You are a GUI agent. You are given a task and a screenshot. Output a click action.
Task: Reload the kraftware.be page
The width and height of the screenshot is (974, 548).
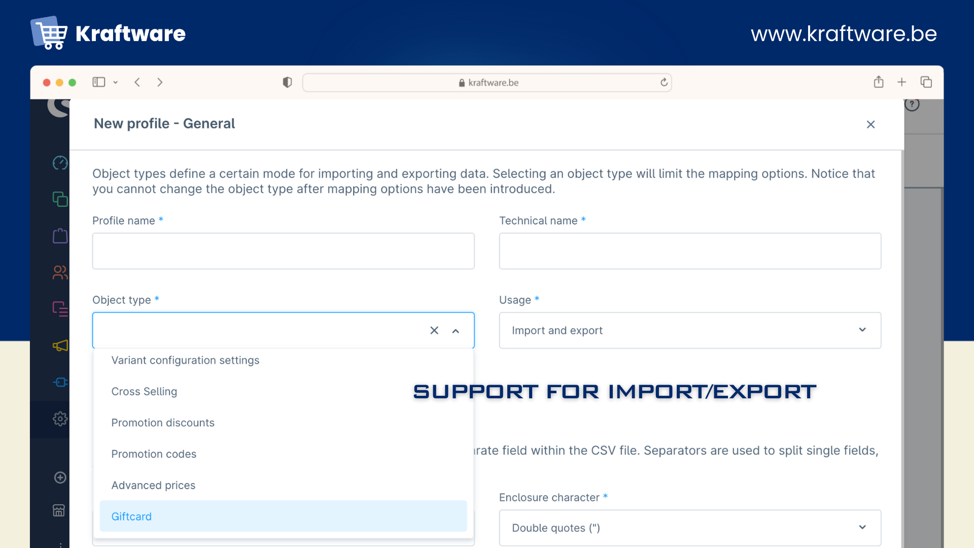[x=664, y=82]
